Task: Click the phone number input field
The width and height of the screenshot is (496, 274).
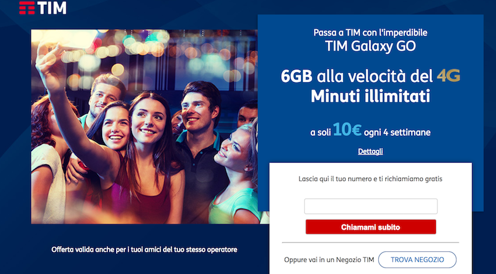Action: [x=371, y=206]
